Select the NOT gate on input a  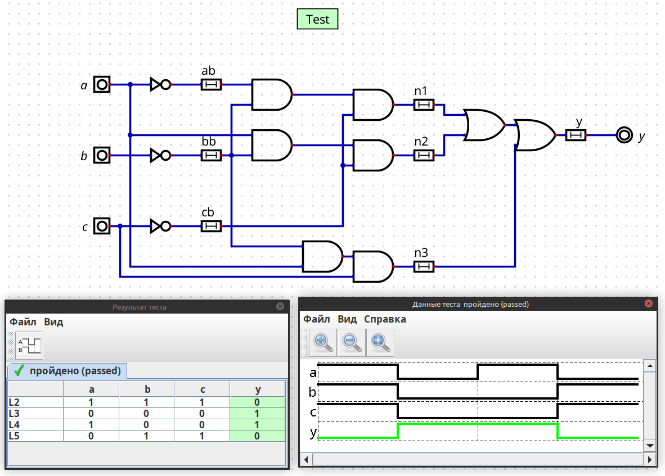[x=161, y=85]
